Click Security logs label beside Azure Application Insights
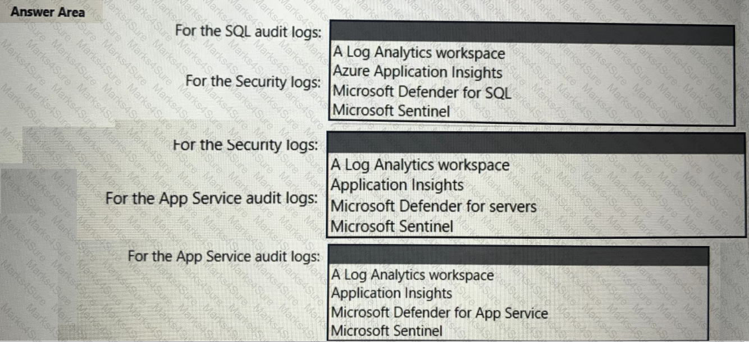The width and height of the screenshot is (749, 342). pos(254,81)
